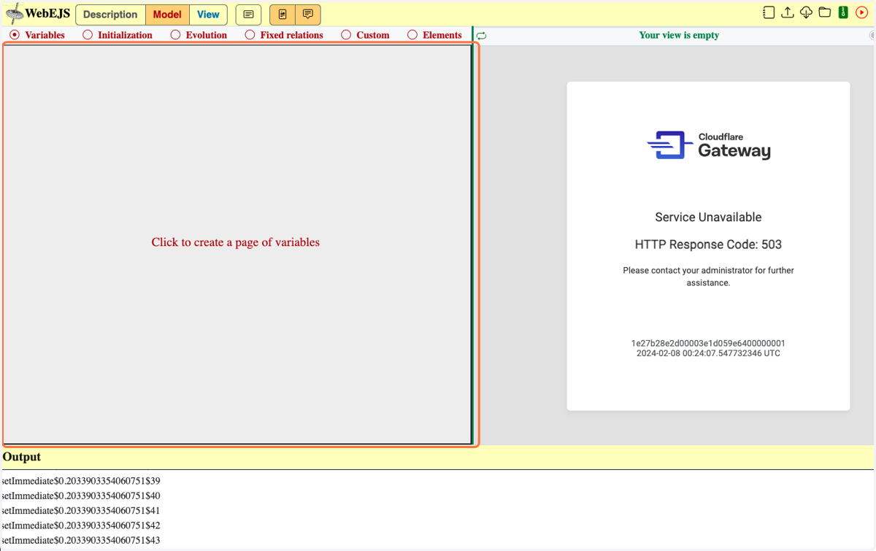The height and width of the screenshot is (551, 876).
Task: Select the Initialization radio button
Action: pos(88,35)
